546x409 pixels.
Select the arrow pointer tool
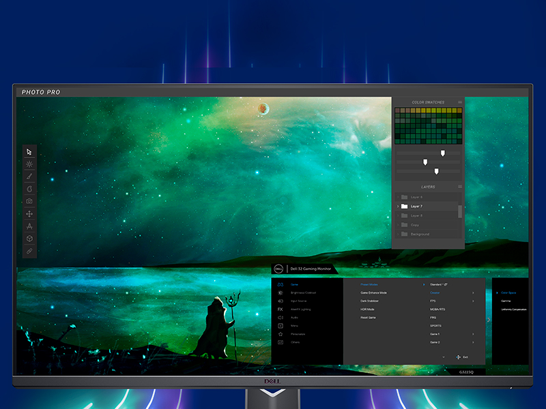[x=29, y=151]
